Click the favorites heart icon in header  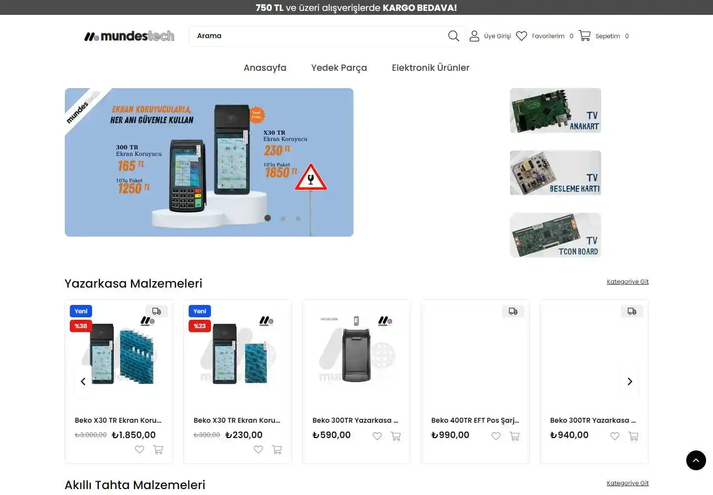click(x=521, y=36)
